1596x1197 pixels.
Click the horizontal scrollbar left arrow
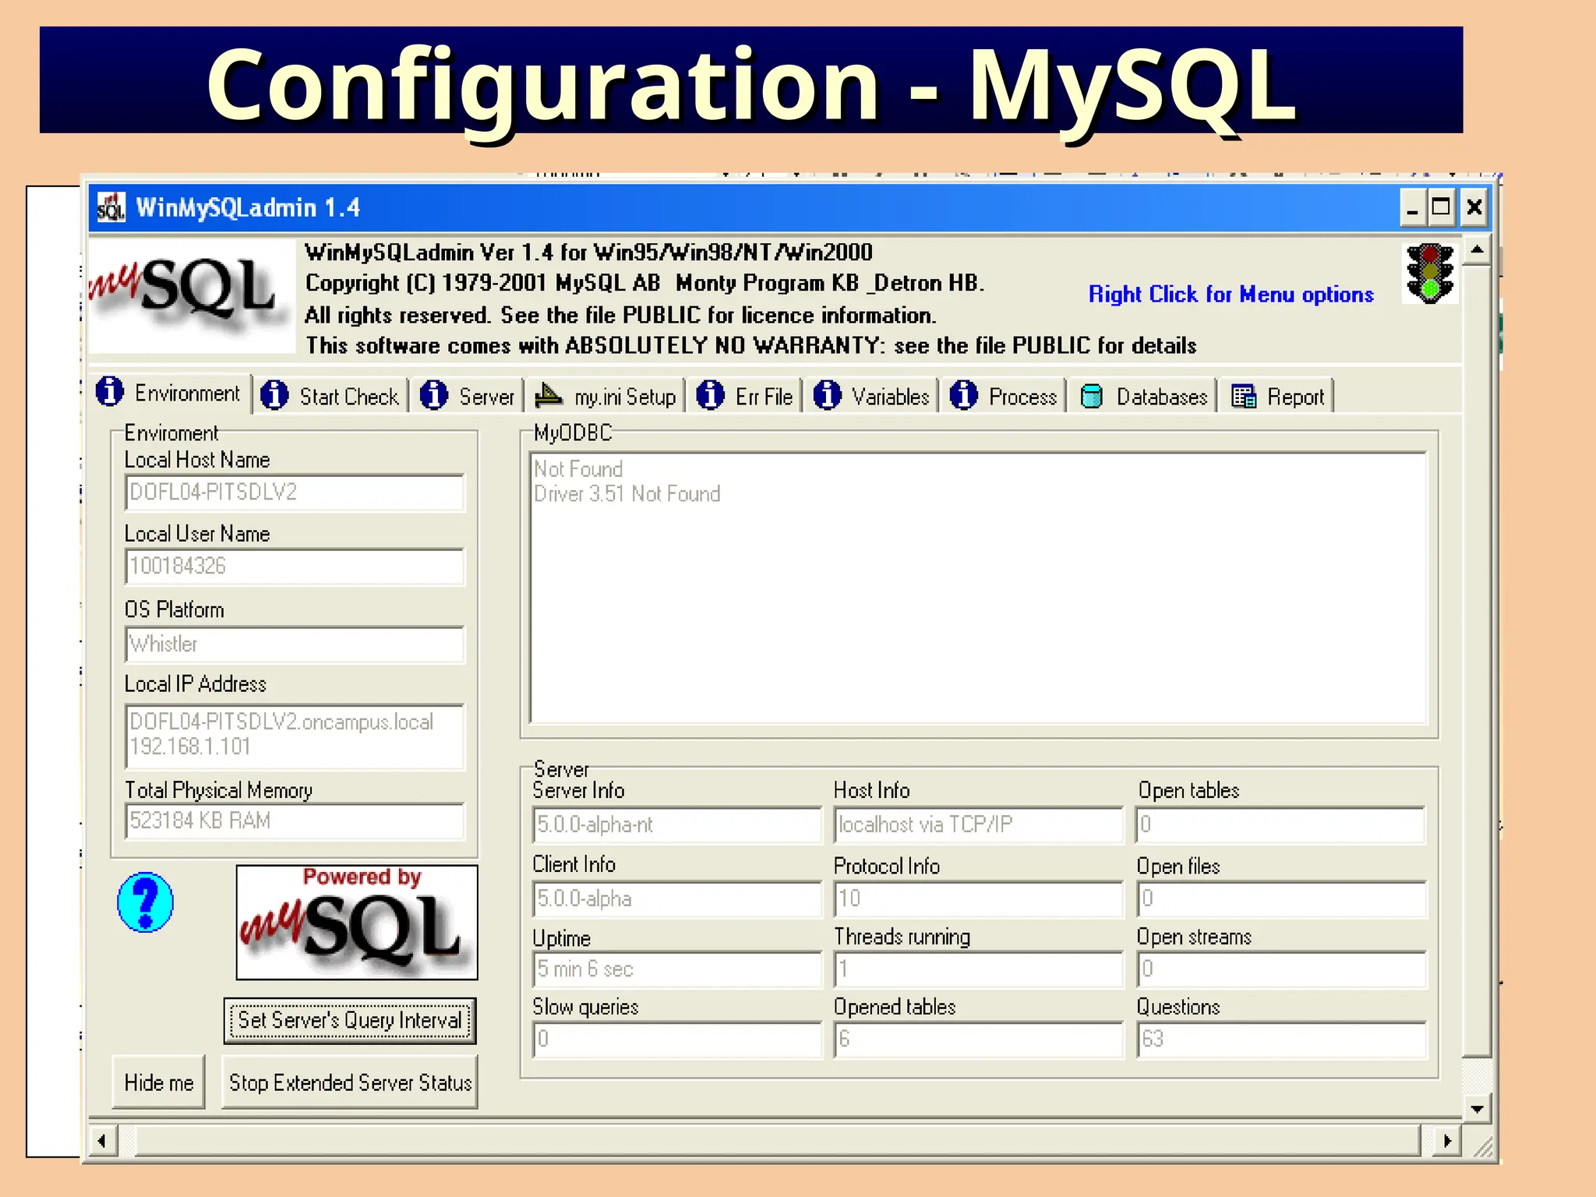(102, 1141)
